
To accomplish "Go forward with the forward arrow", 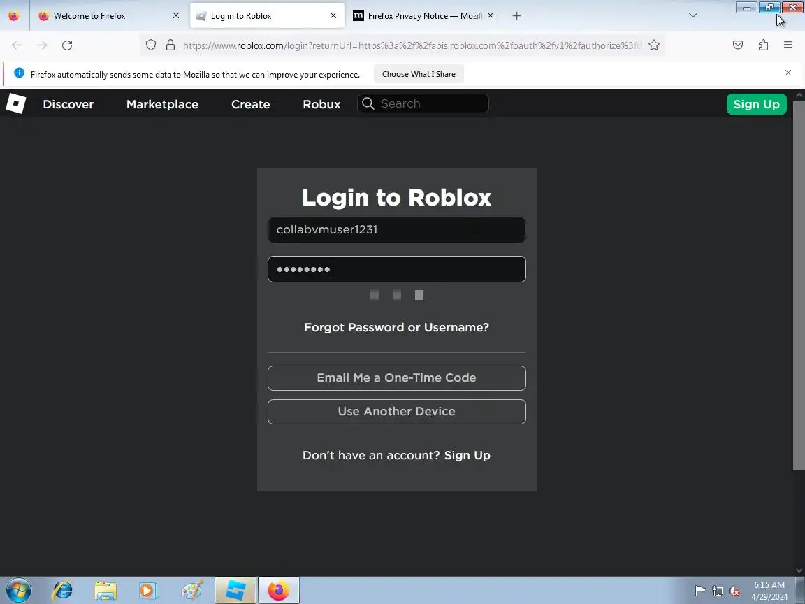I will coord(42,45).
